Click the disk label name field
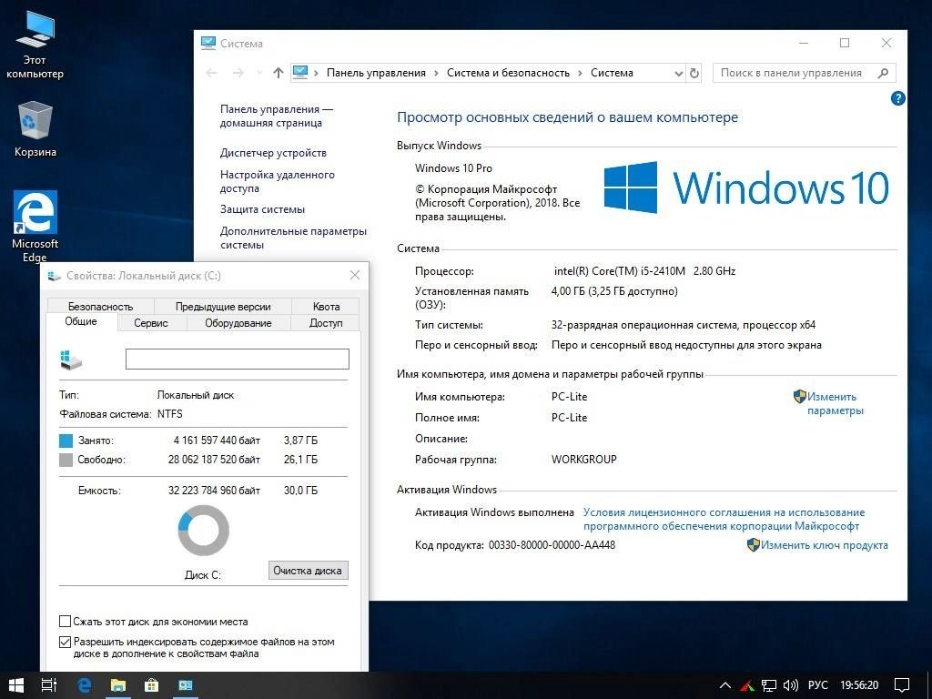Viewport: 932px width, 699px height. click(238, 359)
